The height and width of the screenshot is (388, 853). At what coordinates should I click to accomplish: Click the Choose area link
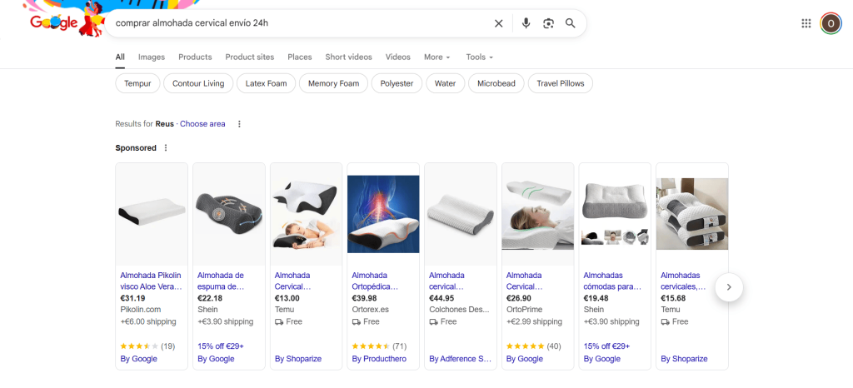coord(202,124)
